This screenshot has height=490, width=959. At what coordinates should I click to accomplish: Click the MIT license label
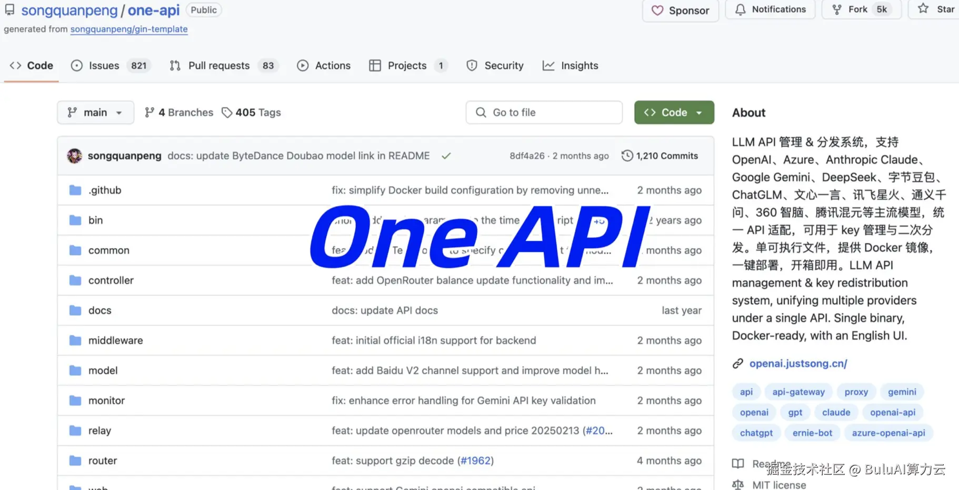[779, 485]
